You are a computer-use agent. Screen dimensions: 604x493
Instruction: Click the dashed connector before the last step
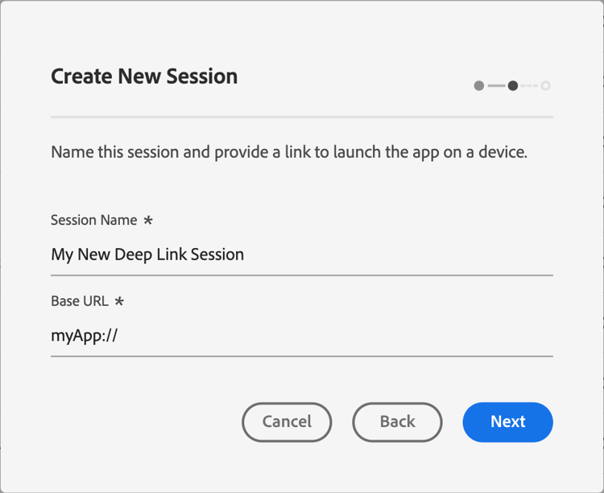[x=529, y=85]
